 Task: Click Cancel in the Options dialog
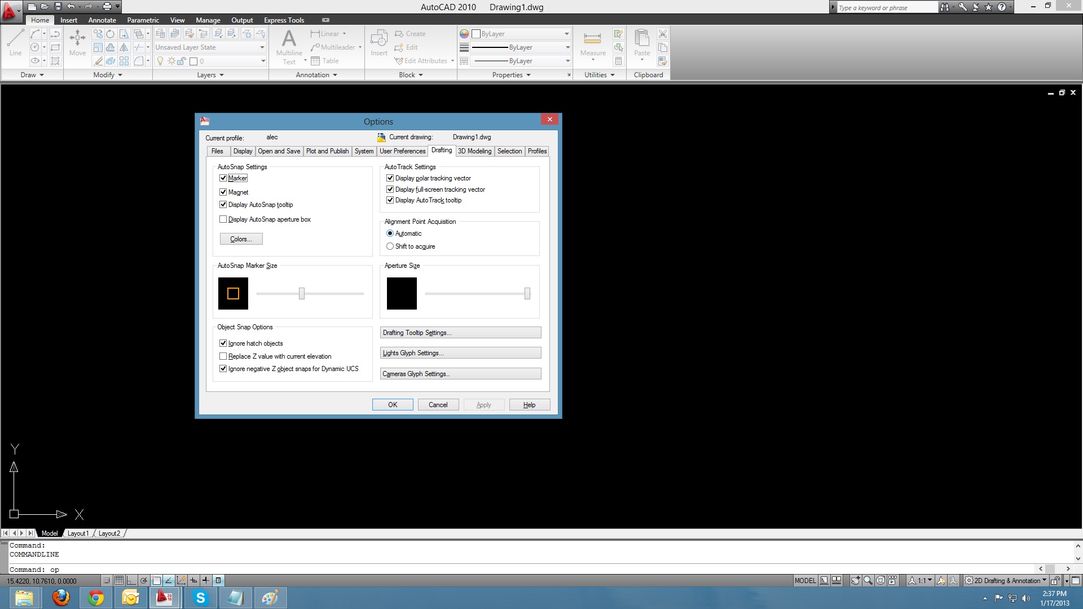438,405
